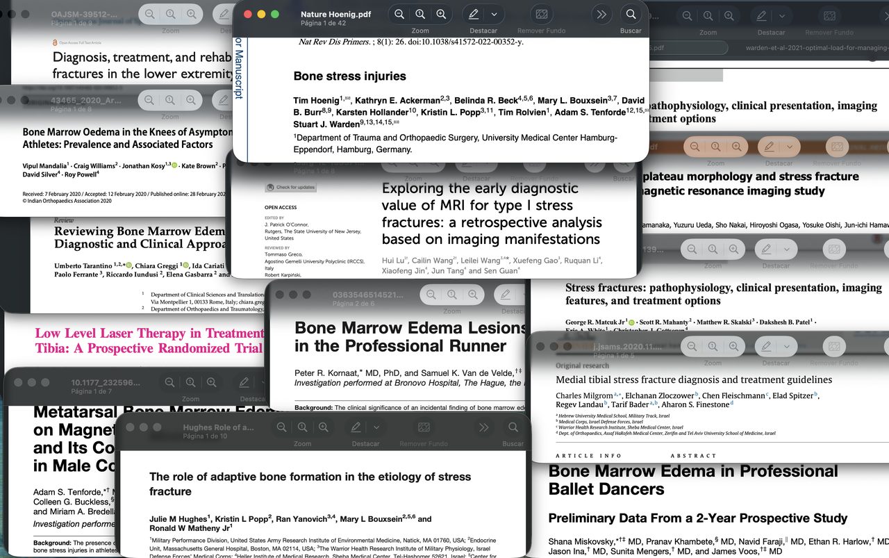Zoom in on 10.1177_232596 window
889x558 pixels.
(212, 382)
